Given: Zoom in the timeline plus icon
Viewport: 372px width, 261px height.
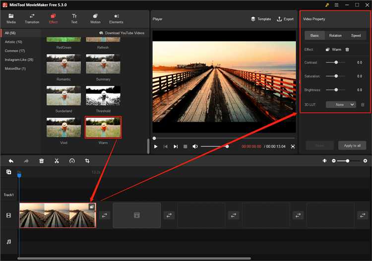Looking at the screenshot, I should coord(365,161).
